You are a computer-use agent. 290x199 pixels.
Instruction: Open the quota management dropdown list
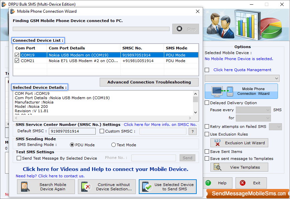[x=242, y=78]
